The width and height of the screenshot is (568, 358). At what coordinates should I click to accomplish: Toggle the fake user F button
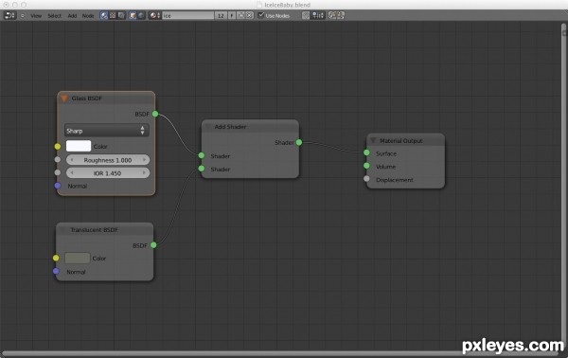(232, 15)
